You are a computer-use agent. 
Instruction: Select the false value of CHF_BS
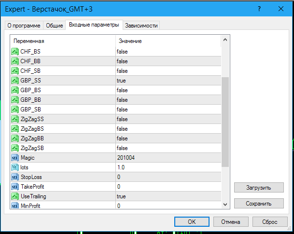pos(122,52)
